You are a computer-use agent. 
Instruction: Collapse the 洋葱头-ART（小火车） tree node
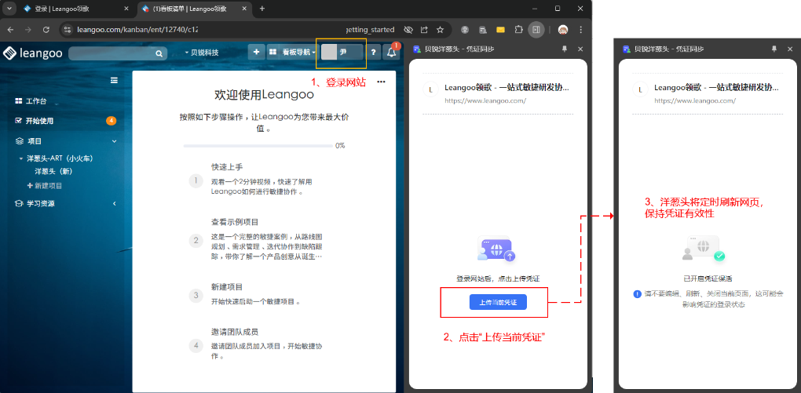21,158
